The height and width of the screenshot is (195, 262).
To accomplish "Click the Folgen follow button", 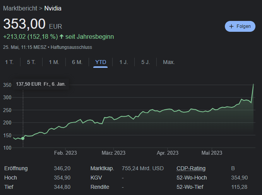I will tap(240, 26).
